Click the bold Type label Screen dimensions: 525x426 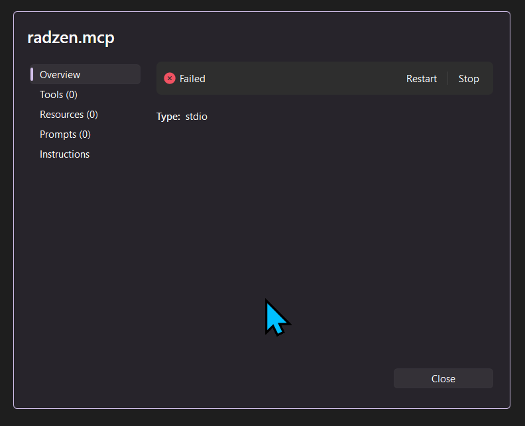(x=168, y=117)
